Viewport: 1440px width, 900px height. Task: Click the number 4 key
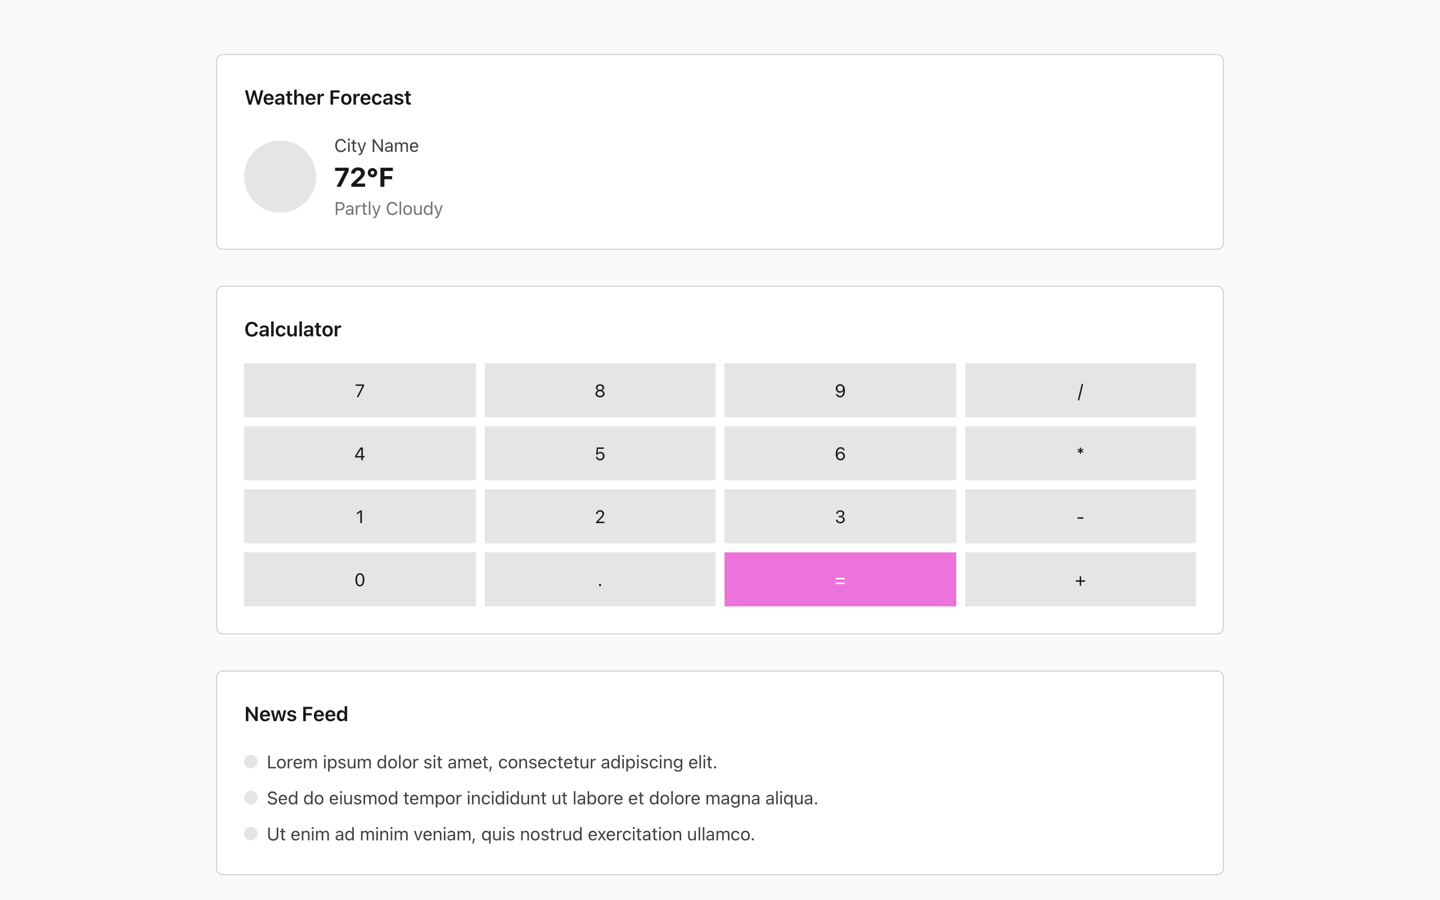click(359, 453)
